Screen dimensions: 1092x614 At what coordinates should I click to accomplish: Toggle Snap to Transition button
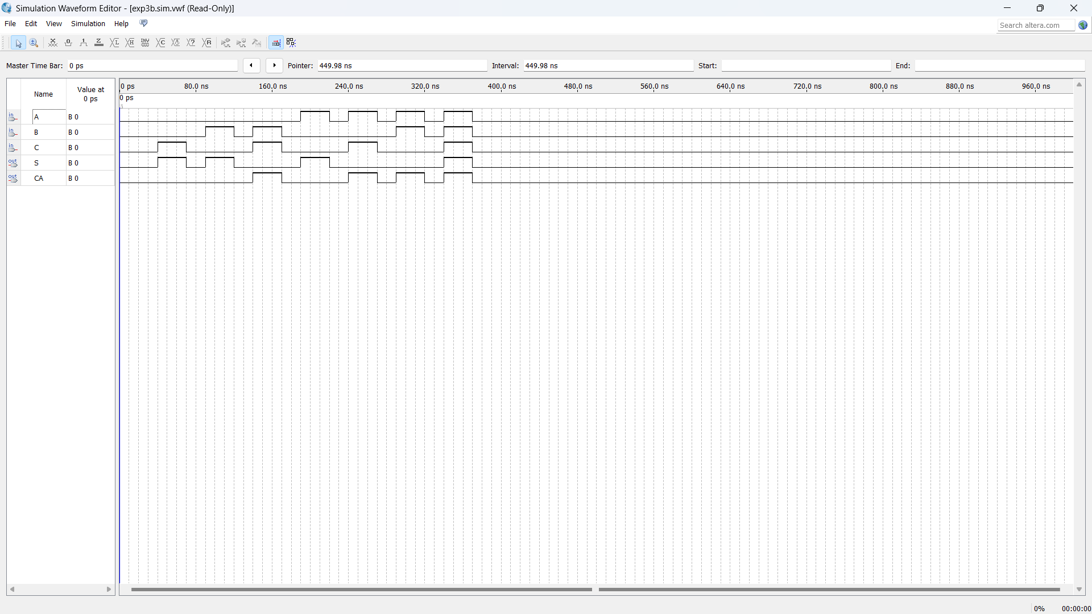click(291, 43)
